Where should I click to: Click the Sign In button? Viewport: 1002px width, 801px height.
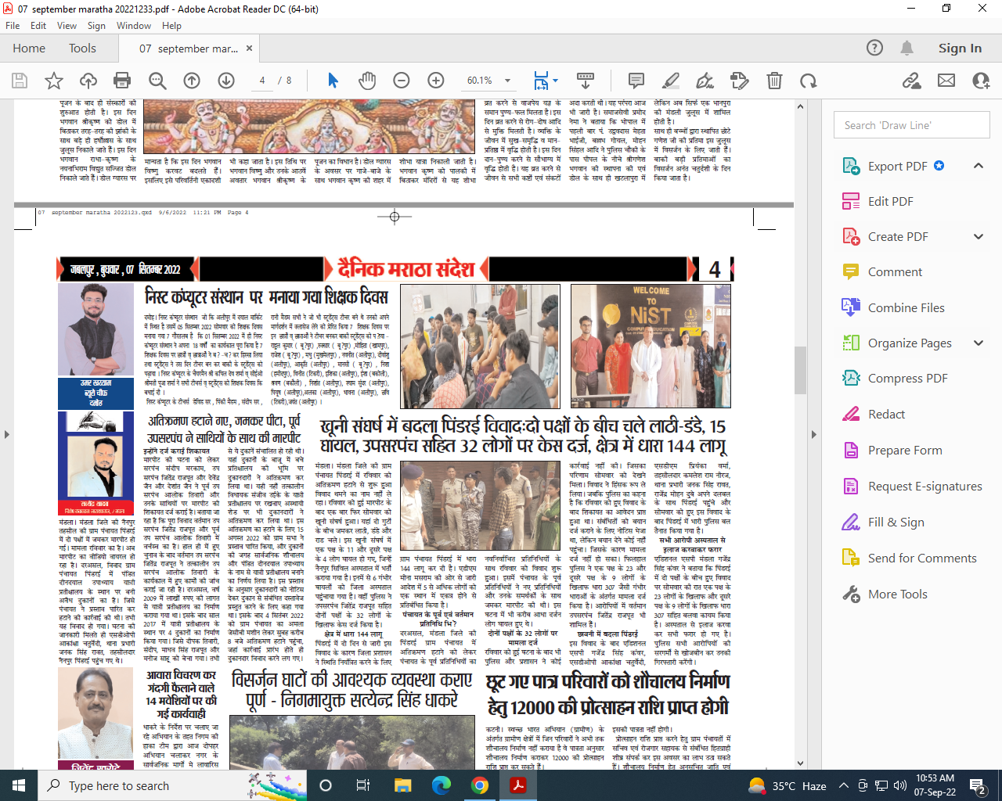point(960,48)
